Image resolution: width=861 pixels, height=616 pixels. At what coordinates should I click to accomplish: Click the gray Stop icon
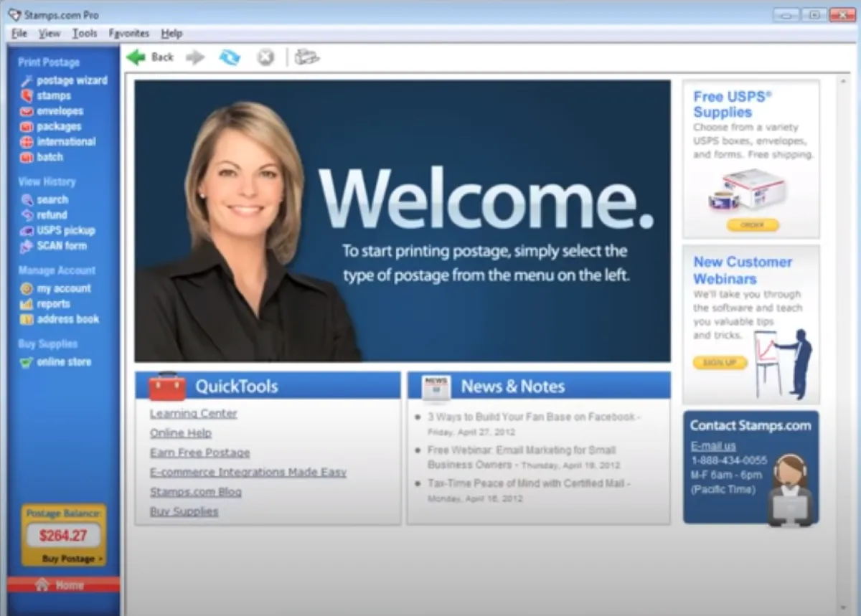coord(266,57)
